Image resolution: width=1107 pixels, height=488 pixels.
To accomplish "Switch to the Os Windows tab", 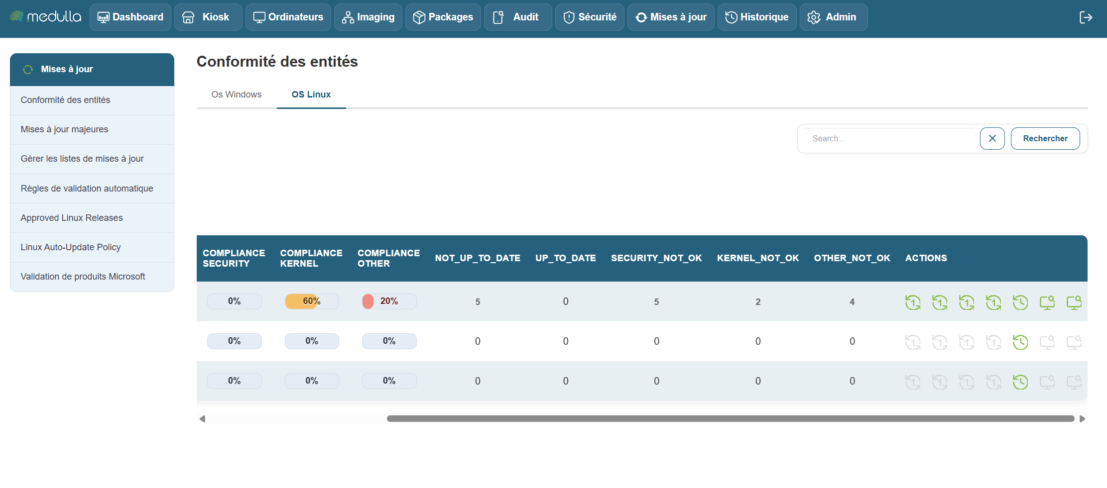I will (x=237, y=95).
